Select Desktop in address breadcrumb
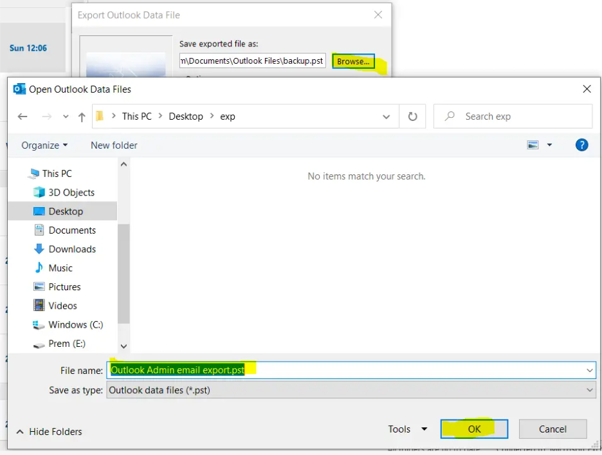The image size is (602, 455). [186, 116]
